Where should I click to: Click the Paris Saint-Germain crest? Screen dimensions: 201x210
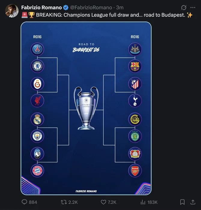coord(37,49)
